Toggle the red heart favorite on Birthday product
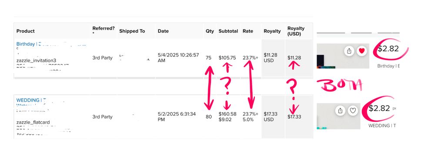This screenshot has width=434, height=160. click(361, 51)
